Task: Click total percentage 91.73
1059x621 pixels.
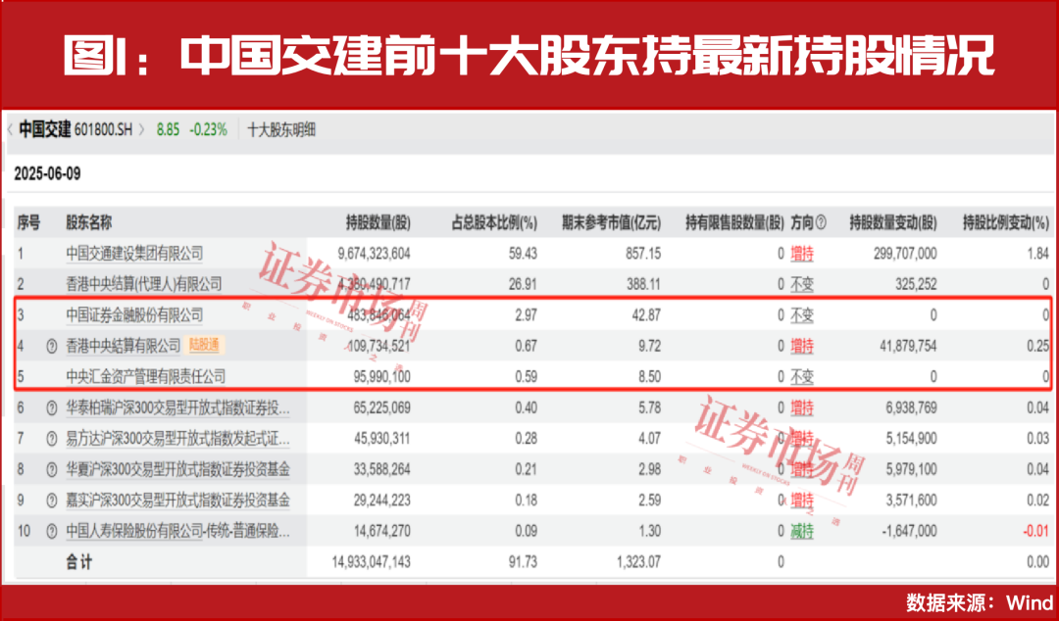Action: [x=524, y=561]
